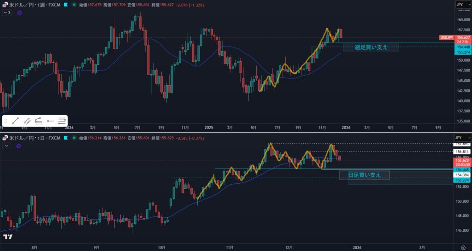
Task: Choose the horizontal ray tool
Action: (50, 121)
